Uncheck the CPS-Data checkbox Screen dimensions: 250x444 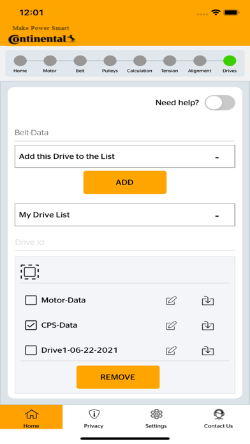[31, 325]
